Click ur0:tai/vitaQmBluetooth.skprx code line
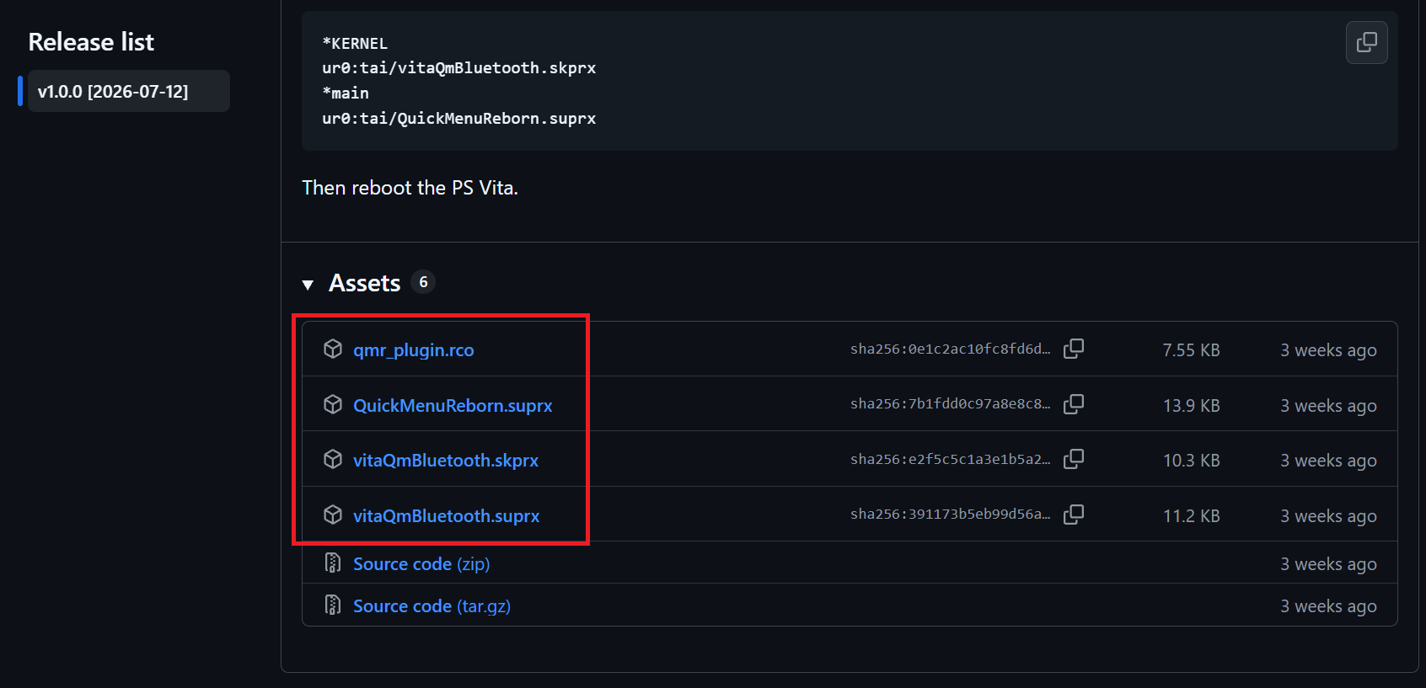Screen dimensions: 1426x688 click(458, 68)
